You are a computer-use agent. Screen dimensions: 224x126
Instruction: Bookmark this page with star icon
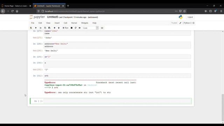click(x=184, y=11)
